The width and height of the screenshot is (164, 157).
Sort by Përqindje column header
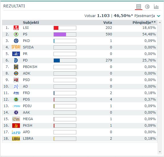point(144,22)
